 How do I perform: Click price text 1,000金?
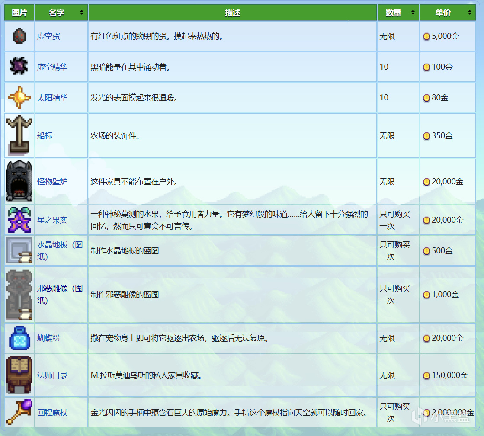(446, 295)
